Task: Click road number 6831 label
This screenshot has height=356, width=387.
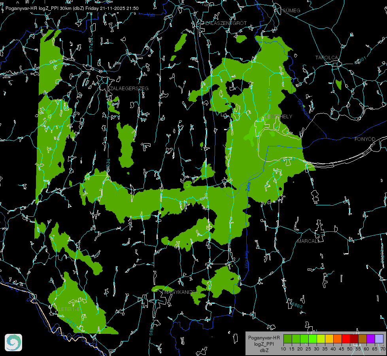Action: (x=230, y=240)
